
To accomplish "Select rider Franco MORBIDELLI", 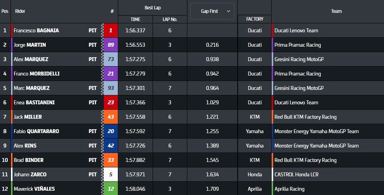I will coord(37,74).
